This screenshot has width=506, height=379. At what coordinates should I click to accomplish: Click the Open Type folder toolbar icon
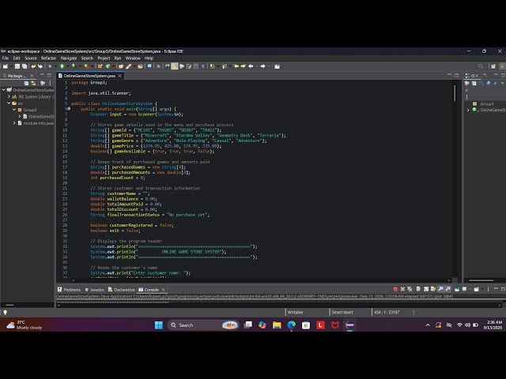click(x=121, y=66)
